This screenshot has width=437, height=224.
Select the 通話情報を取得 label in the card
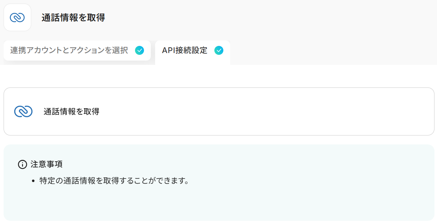(71, 111)
